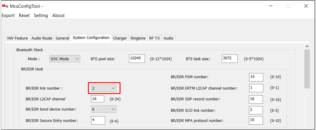The width and height of the screenshot is (316, 130).
Task: Open the About menu
Action: (x=58, y=16)
